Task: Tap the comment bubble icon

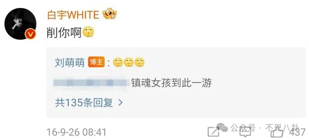Action: [245, 132]
